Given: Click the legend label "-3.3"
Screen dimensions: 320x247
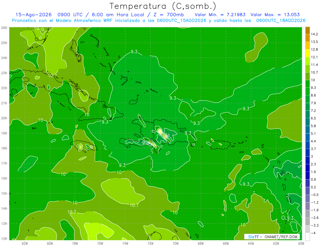Looking at the screenshot, I should click(314, 225).
